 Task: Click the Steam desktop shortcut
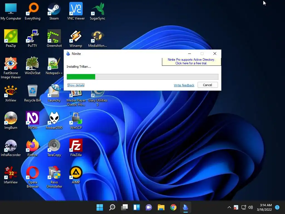tap(54, 11)
